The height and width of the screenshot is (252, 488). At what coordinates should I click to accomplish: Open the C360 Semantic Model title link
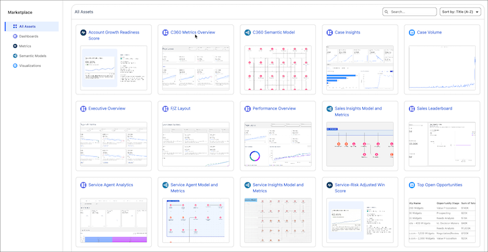coord(273,32)
